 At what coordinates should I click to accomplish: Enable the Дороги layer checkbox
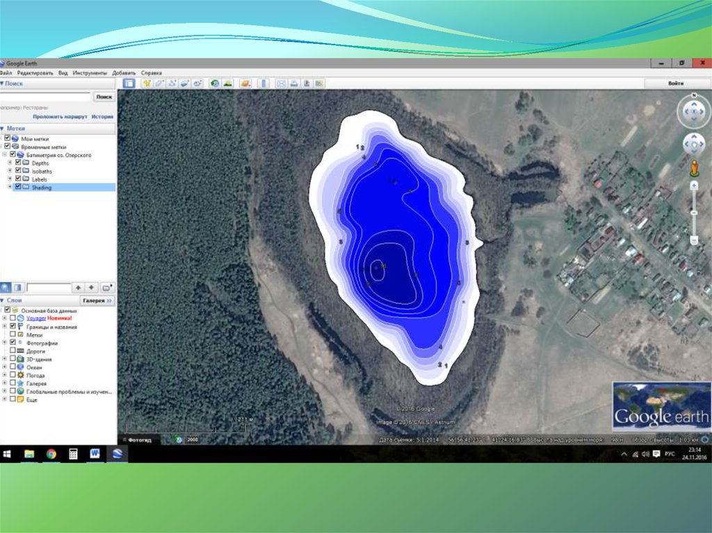coord(13,351)
